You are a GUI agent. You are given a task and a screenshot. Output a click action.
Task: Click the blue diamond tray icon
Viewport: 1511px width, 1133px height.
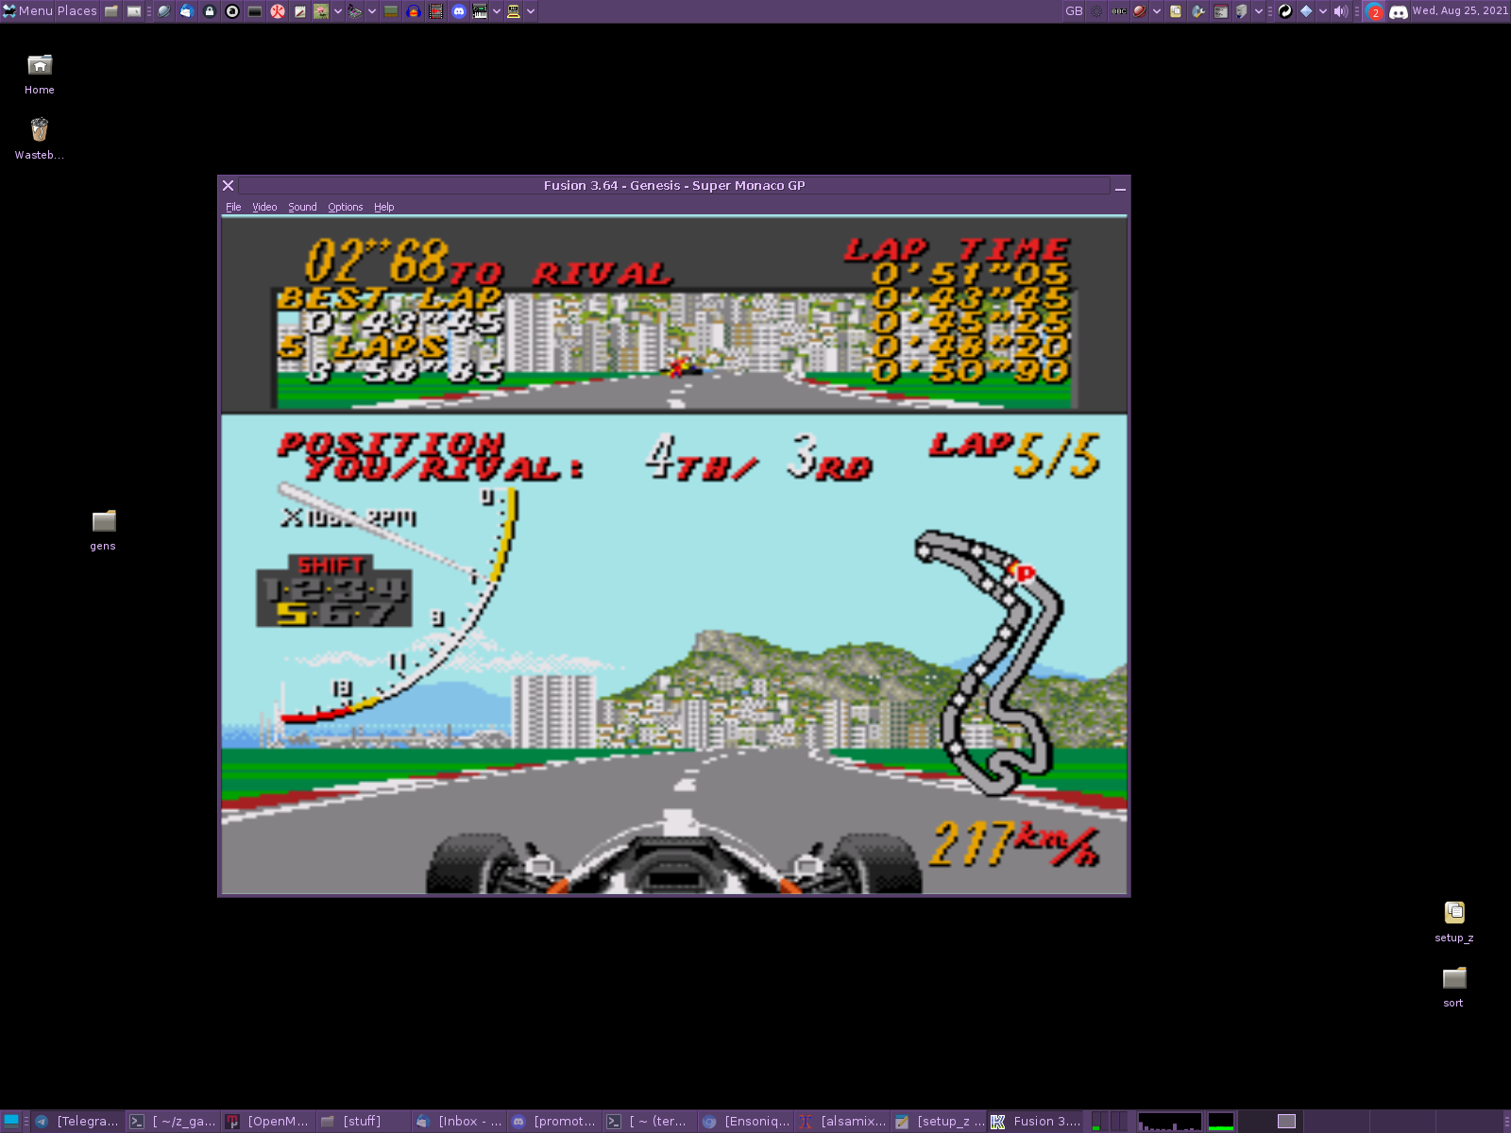1306,11
